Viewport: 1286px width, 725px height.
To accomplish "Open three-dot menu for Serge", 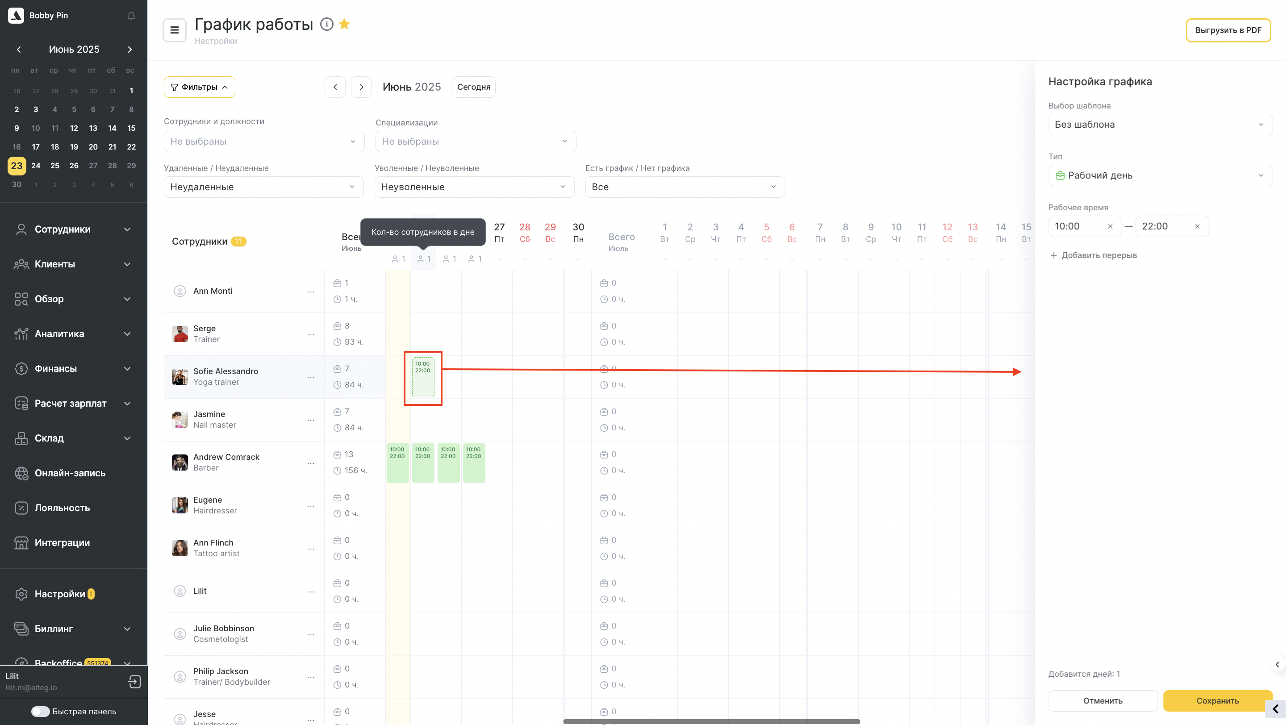I will point(310,334).
